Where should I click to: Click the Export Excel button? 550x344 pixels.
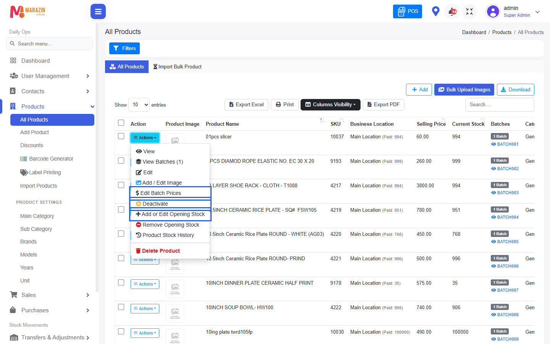pyautogui.click(x=246, y=104)
